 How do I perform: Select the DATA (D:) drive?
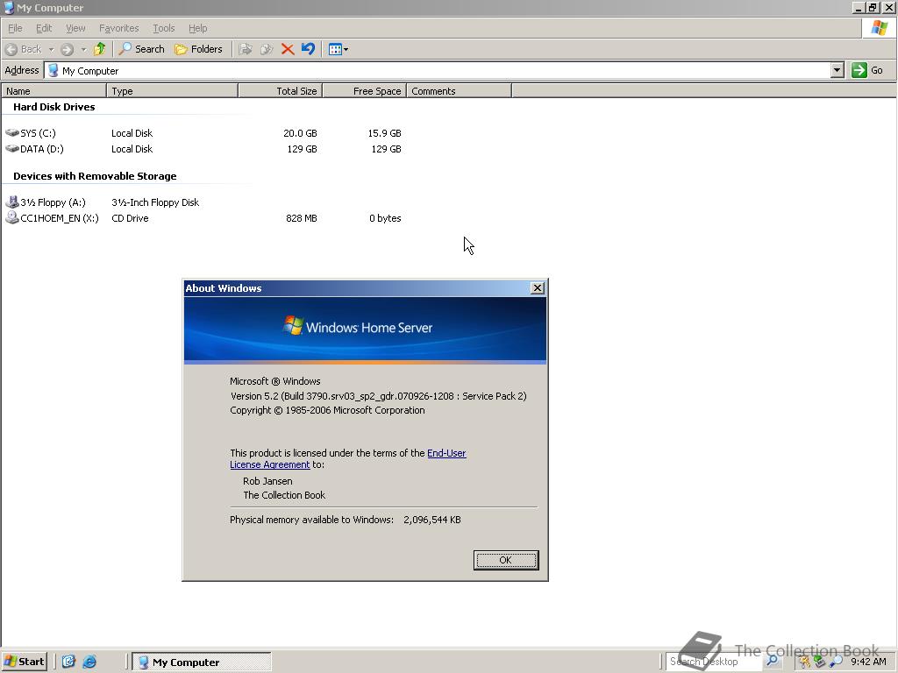click(34, 149)
